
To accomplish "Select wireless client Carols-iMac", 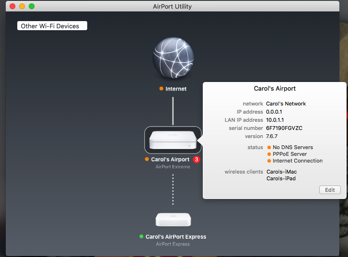I will click(x=281, y=172).
